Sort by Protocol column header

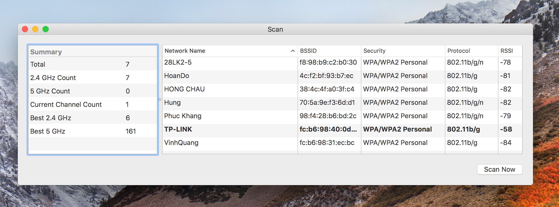pyautogui.click(x=471, y=51)
